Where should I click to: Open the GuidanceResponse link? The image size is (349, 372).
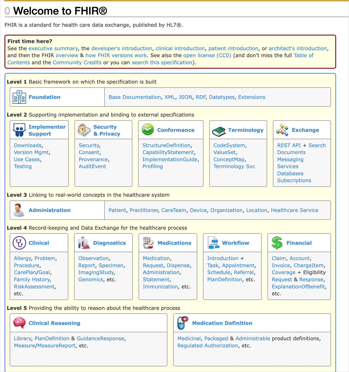tap(101, 338)
